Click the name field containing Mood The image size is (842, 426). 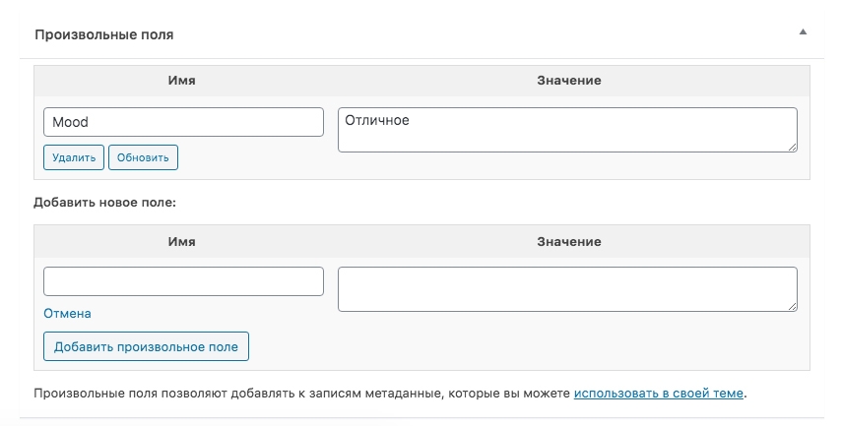click(183, 122)
